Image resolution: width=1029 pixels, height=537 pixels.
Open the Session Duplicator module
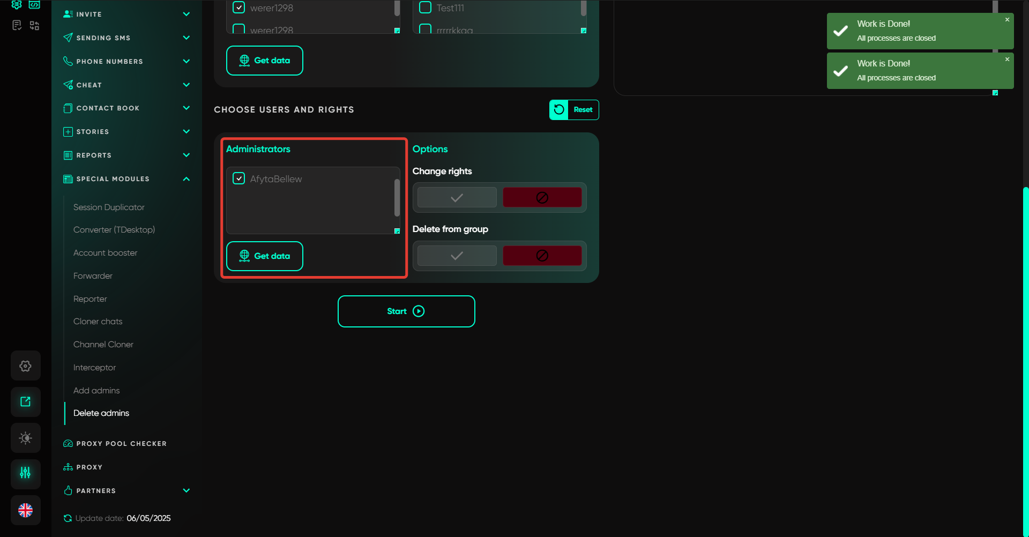tap(109, 207)
